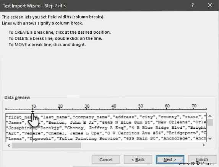Click the vertical scrollbar thumb in preview
The image size is (219, 167).
pyautogui.click(x=210, y=122)
